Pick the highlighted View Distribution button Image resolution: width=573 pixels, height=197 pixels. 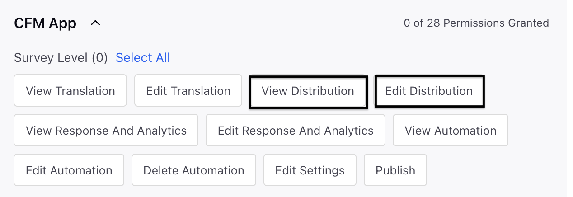coord(308,91)
